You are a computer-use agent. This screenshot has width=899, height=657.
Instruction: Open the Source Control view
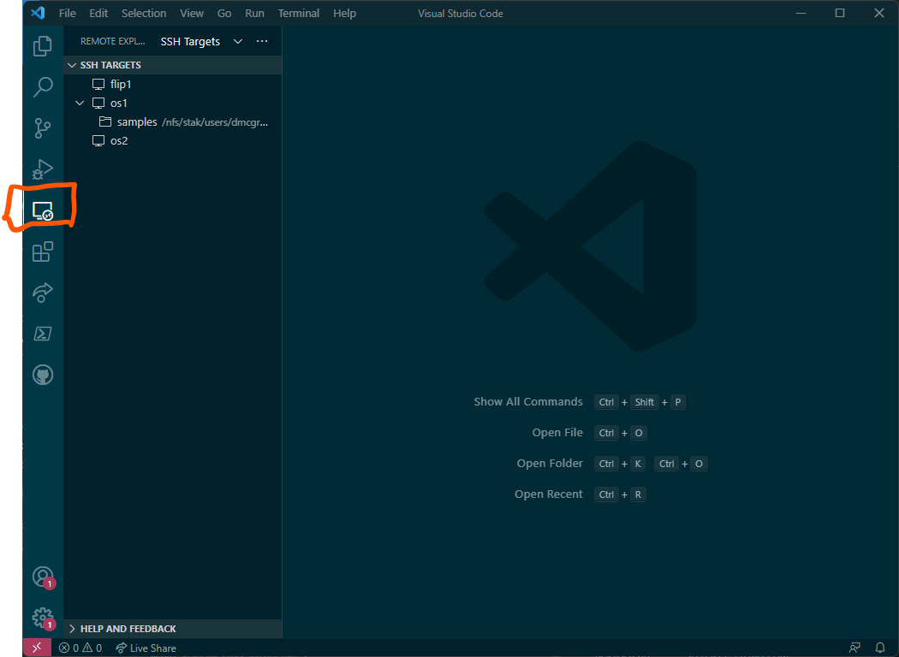pos(43,127)
